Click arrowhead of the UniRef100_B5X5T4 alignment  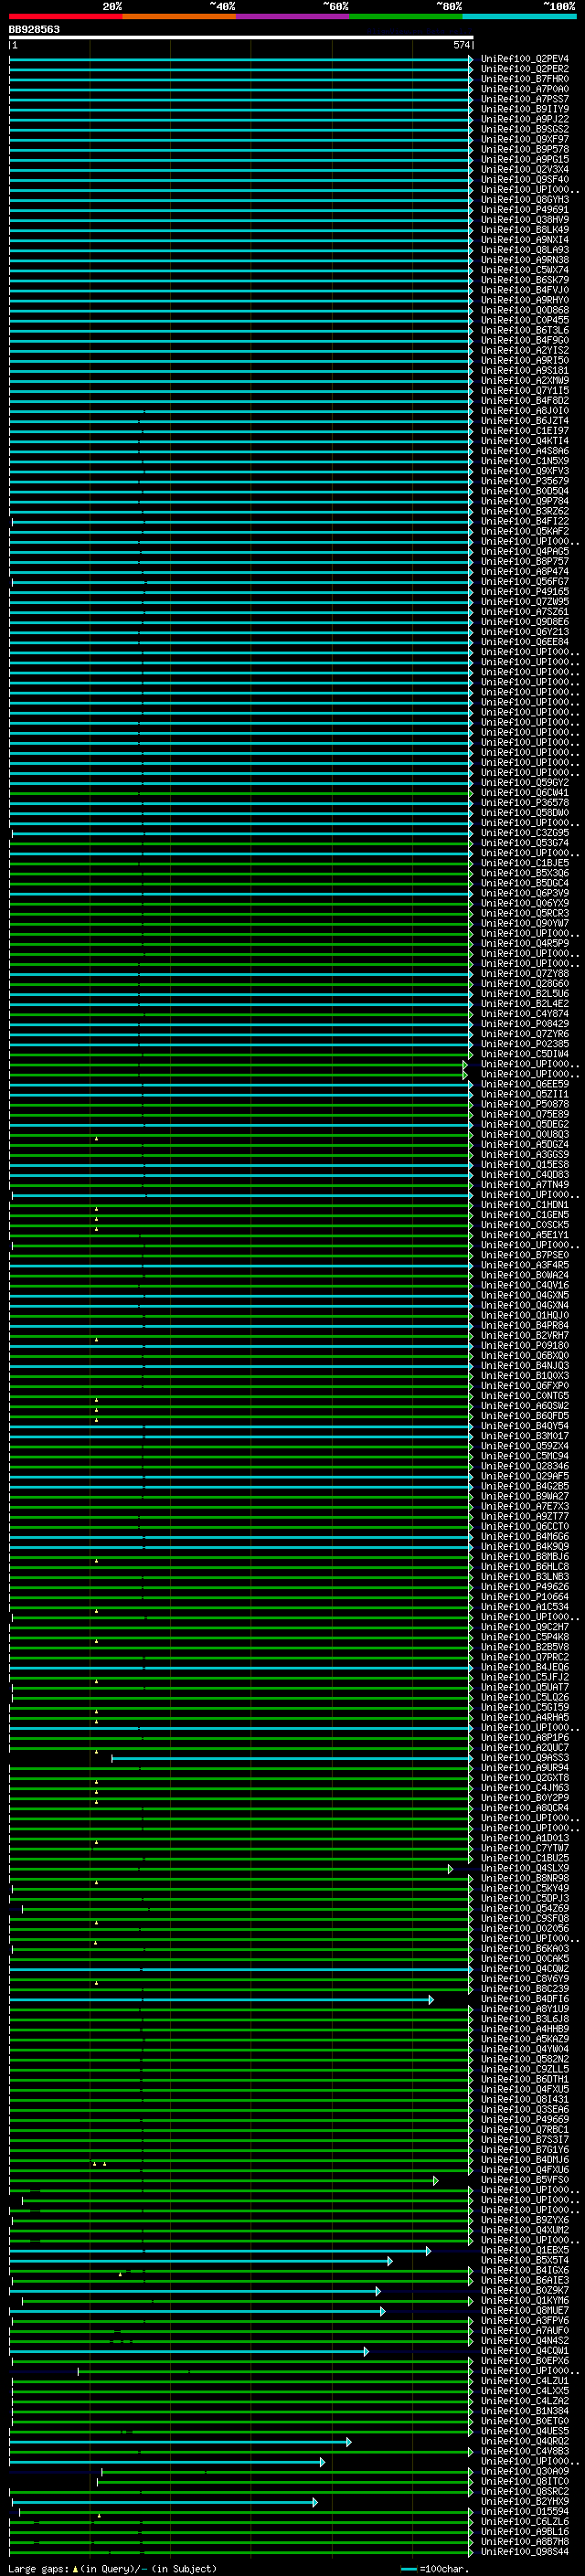(390, 2261)
